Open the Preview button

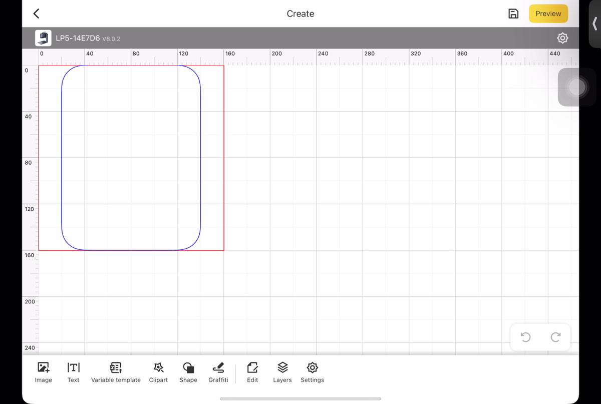click(548, 14)
